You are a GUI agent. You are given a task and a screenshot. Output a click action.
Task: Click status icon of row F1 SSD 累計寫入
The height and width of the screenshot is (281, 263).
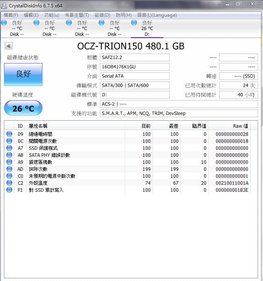point(9,190)
